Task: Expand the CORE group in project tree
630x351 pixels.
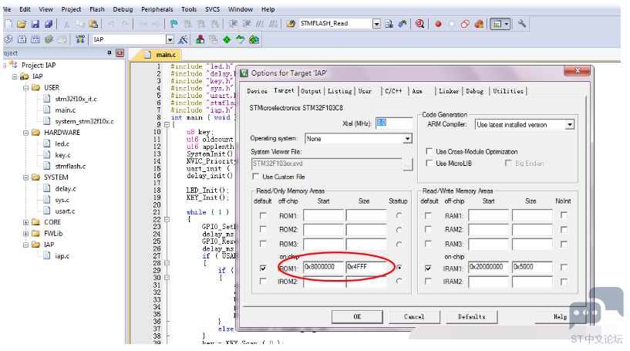Action: [x=25, y=222]
